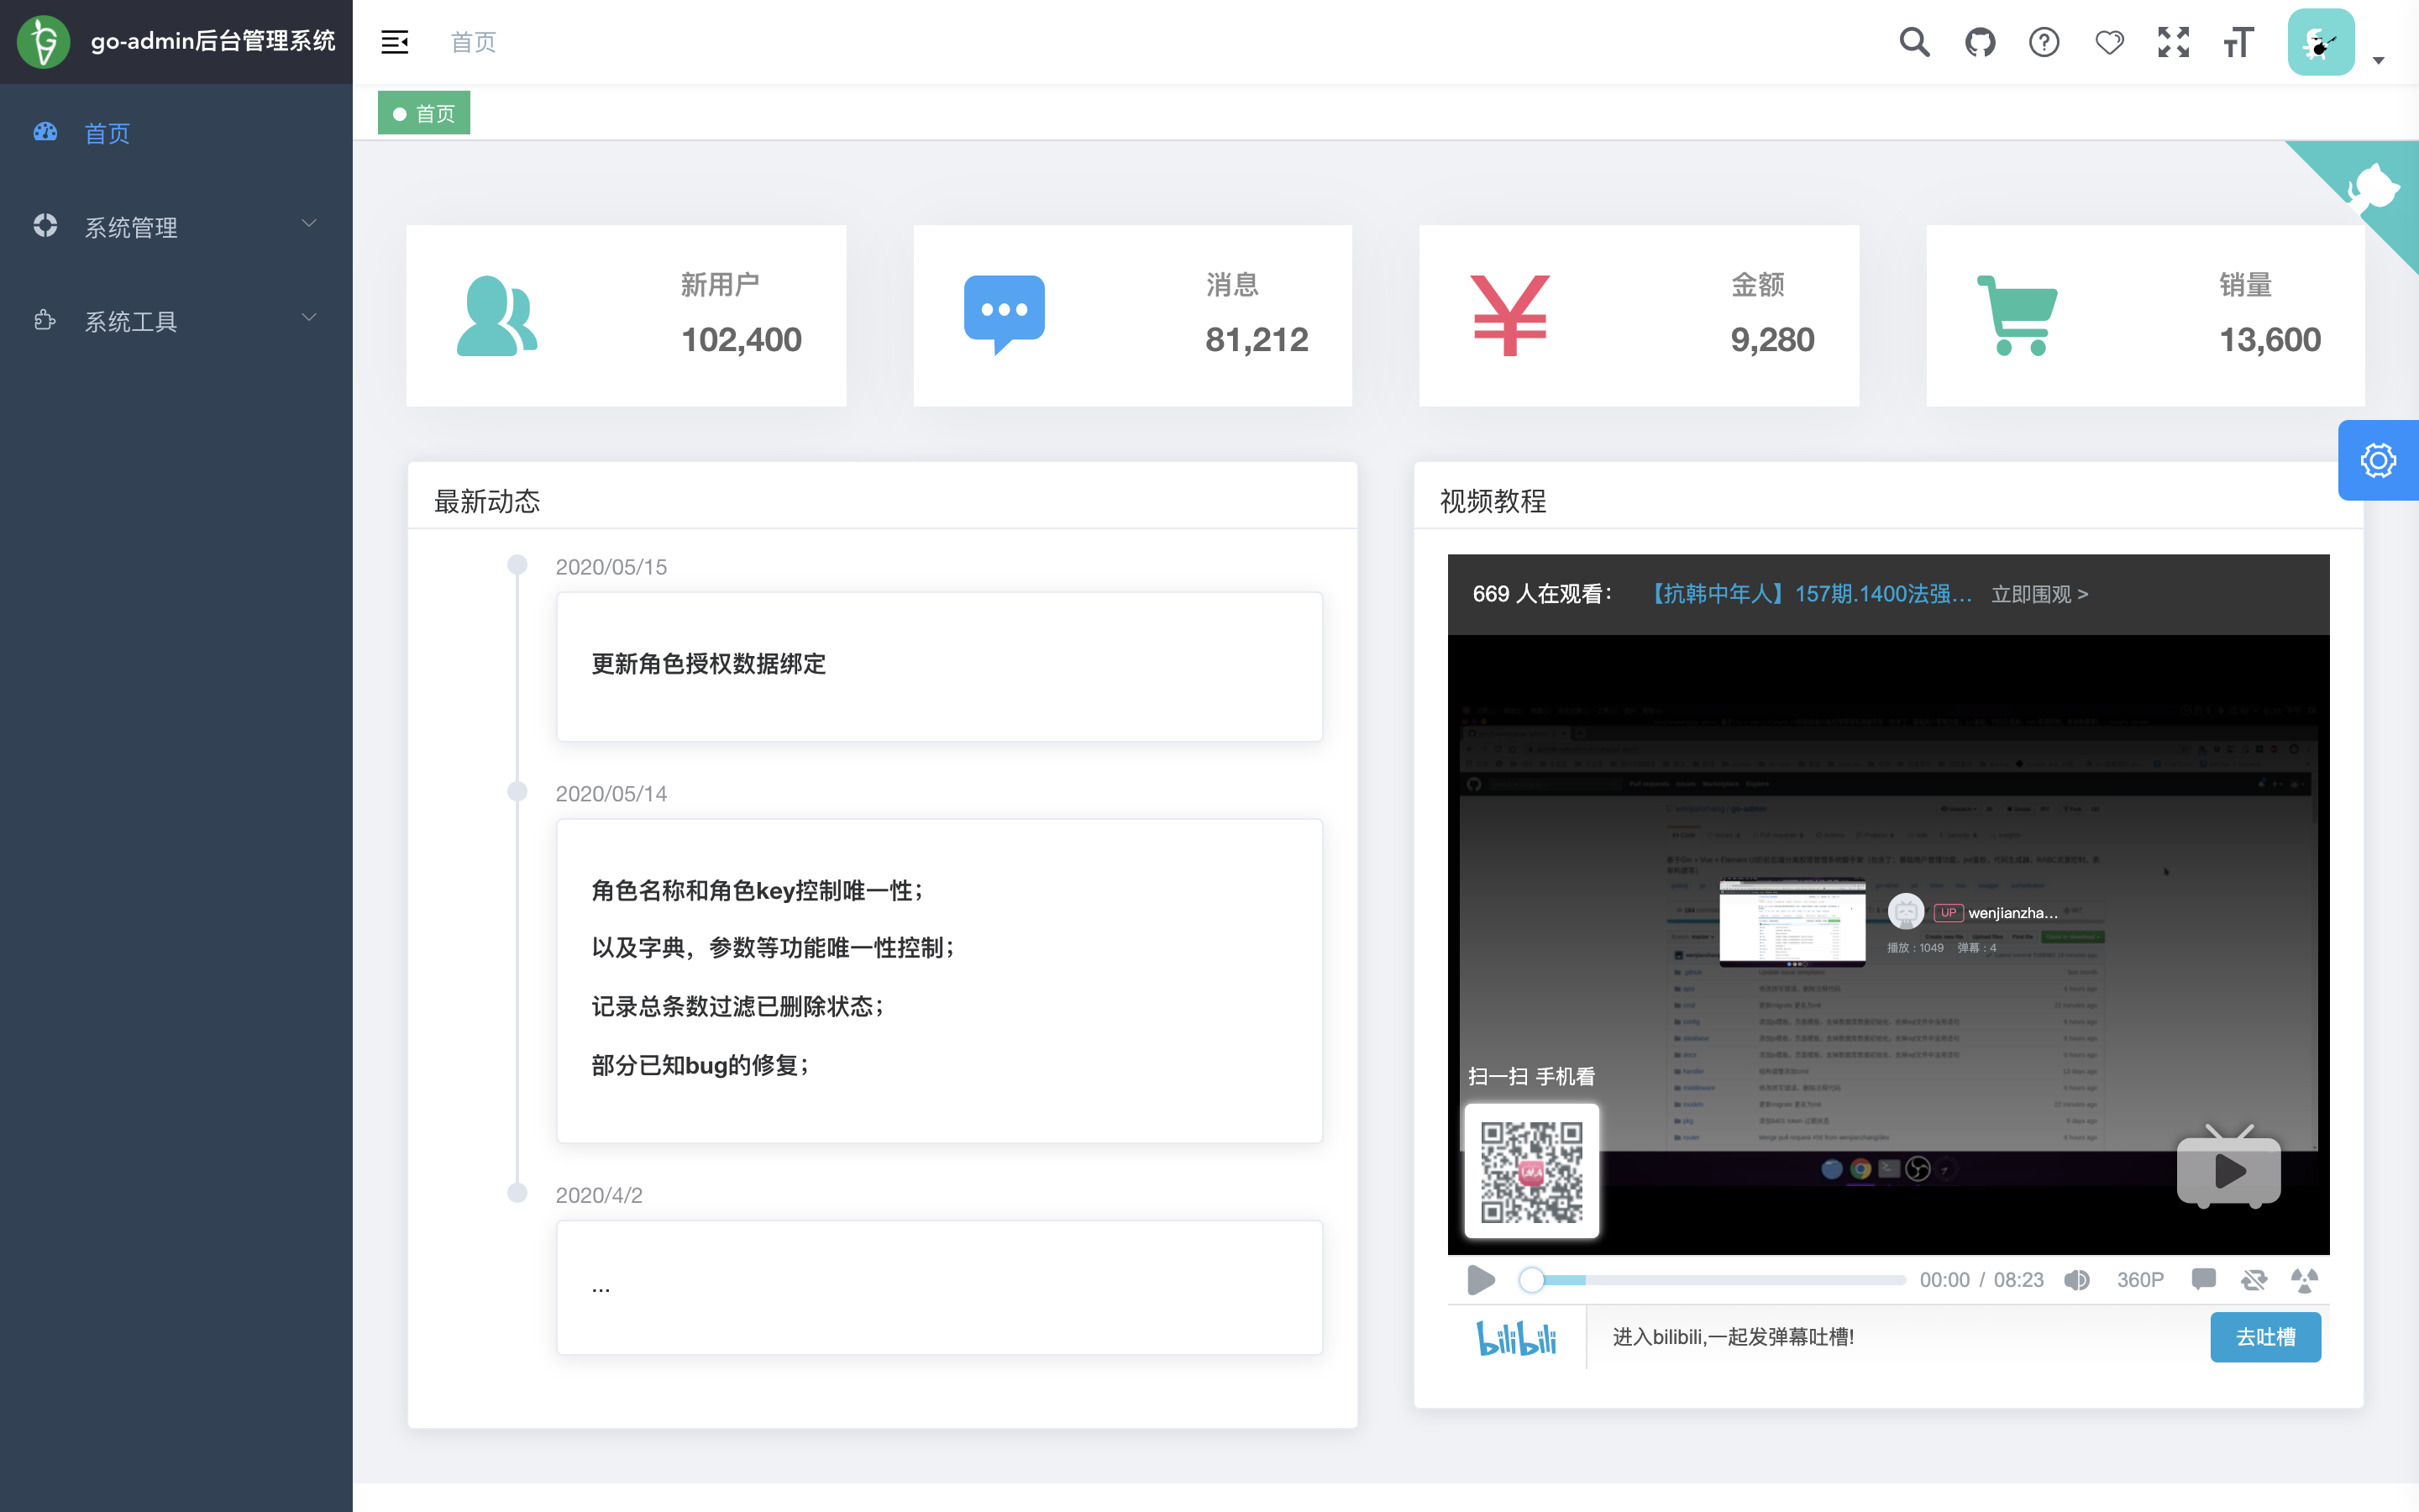
Task: Expand the 系统工具 menu
Action: tap(176, 320)
